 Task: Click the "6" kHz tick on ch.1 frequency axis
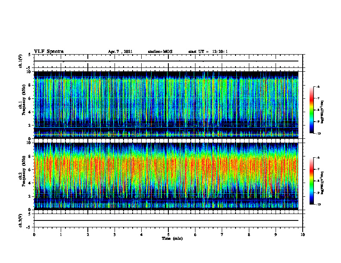30,98
